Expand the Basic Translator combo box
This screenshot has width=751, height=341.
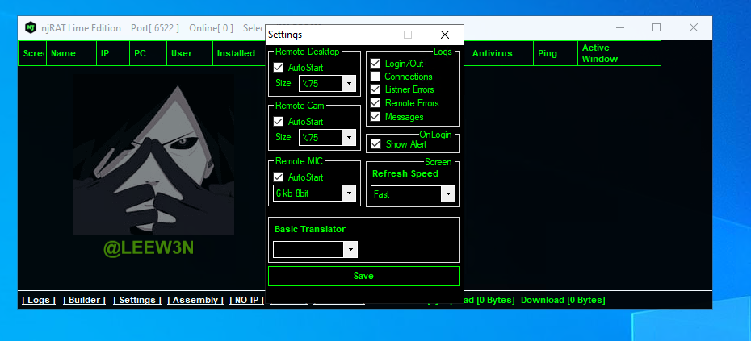point(350,250)
